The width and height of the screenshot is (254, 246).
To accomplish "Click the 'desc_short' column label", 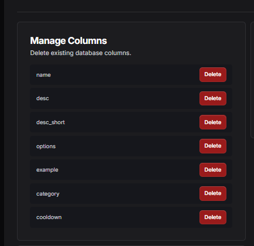I will click(x=50, y=122).
